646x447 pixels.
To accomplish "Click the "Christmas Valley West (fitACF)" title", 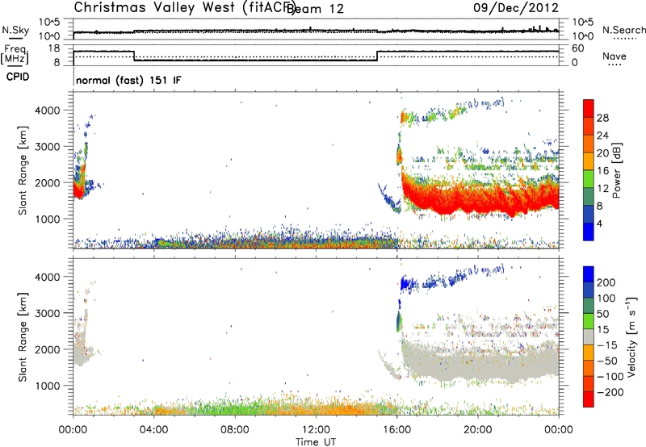I will tap(184, 8).
